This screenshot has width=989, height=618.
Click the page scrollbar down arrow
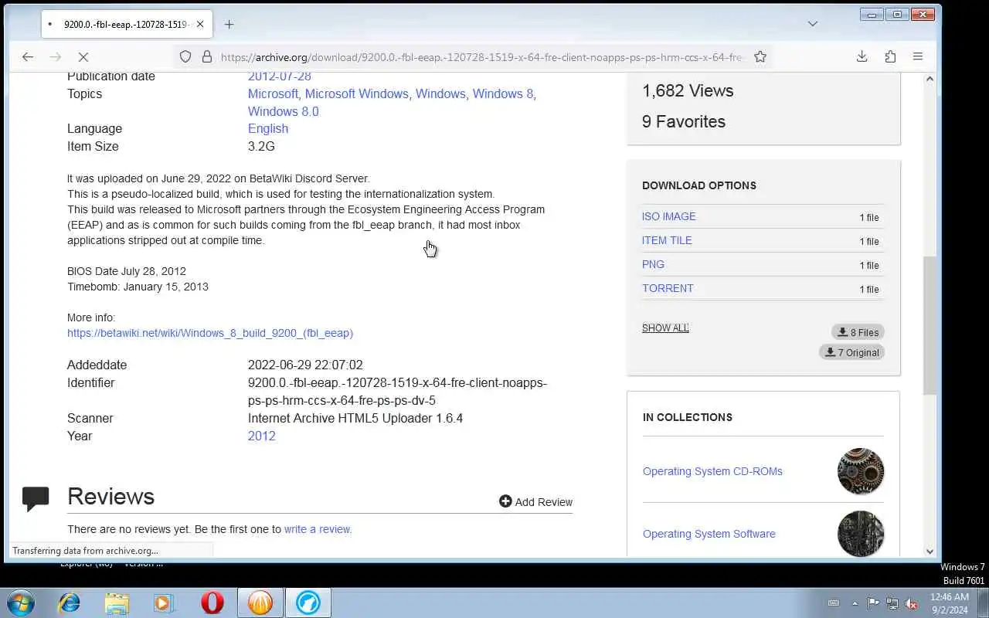point(930,551)
